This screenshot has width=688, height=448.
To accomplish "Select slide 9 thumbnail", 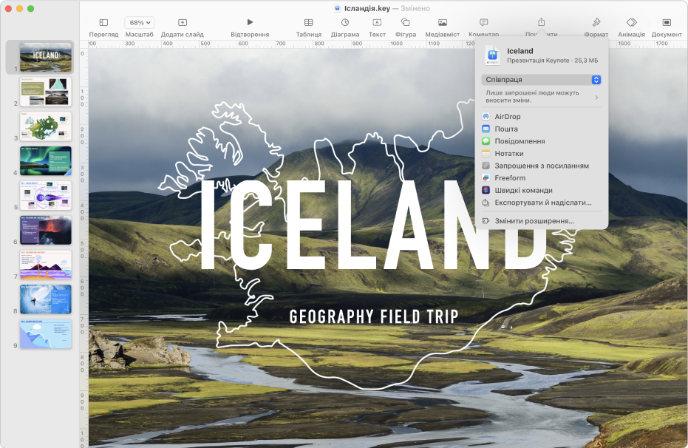I will (46, 334).
